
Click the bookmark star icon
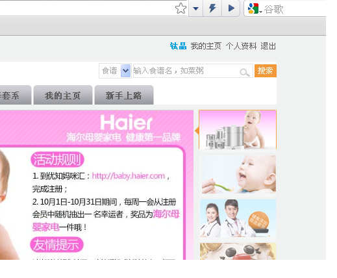pyautogui.click(x=181, y=8)
